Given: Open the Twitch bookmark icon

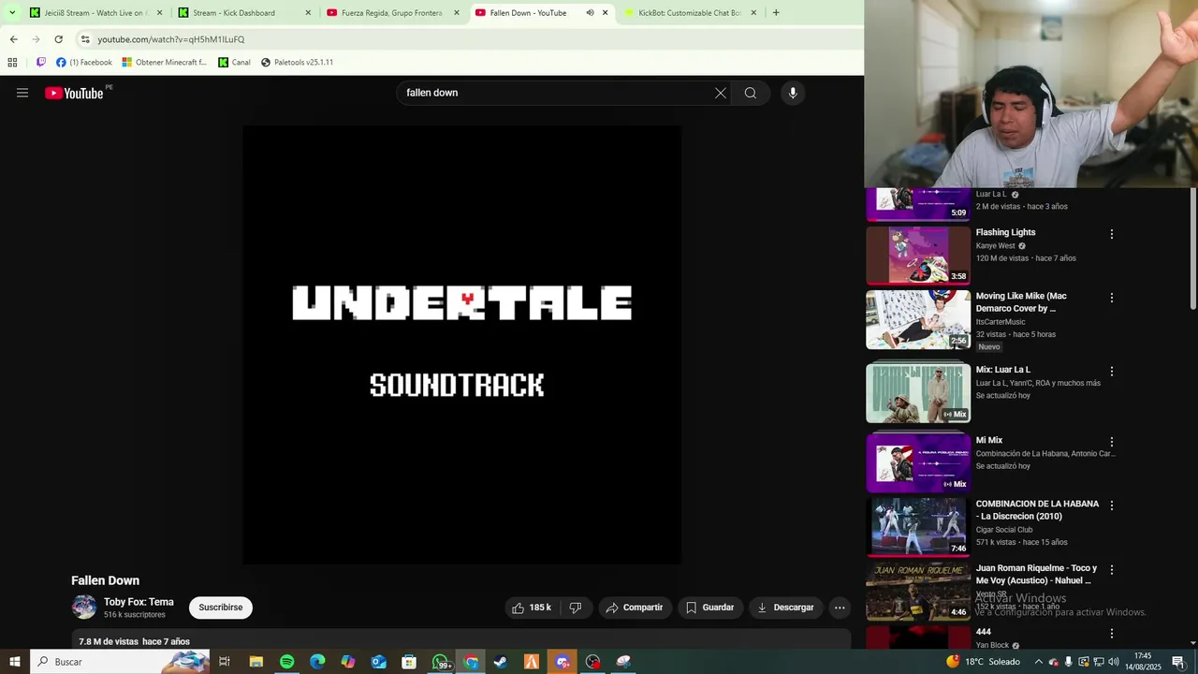Looking at the screenshot, I should (x=41, y=63).
